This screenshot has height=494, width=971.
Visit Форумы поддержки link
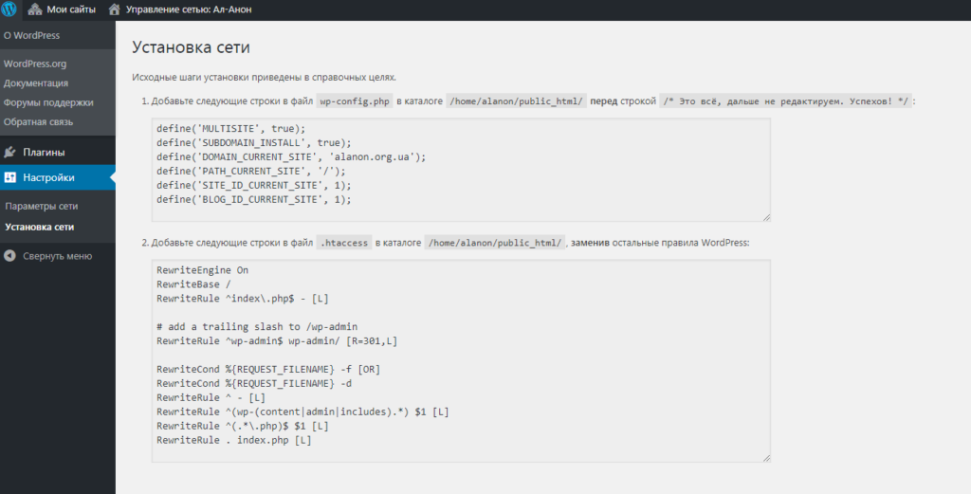click(x=48, y=102)
